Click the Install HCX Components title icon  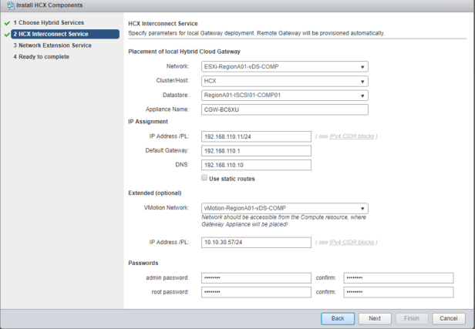[7, 7]
